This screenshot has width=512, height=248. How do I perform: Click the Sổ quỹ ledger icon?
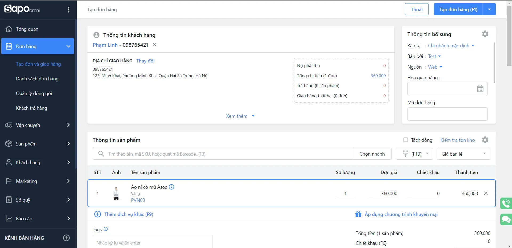[x=9, y=200]
